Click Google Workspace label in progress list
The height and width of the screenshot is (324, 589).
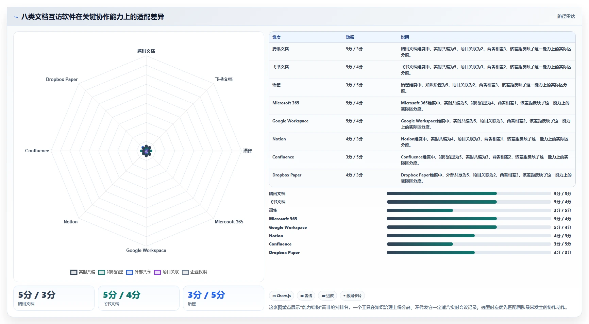pyautogui.click(x=288, y=227)
